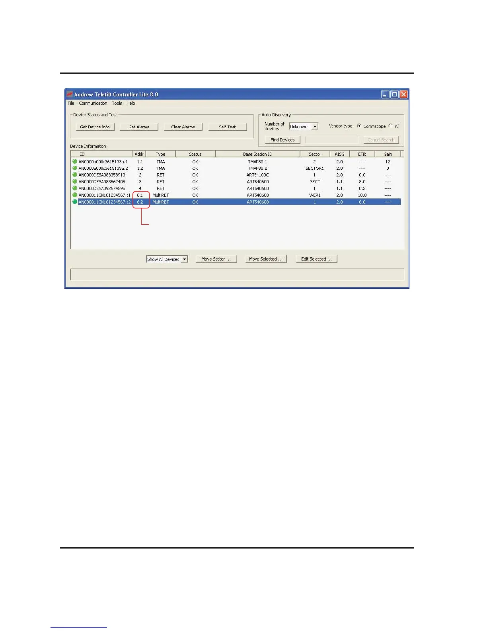Screen dimensions: 487x631
Task: Click the Get Alarms button
Action: pos(139,127)
